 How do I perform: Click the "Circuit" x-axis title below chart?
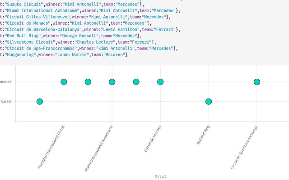tap(160, 176)
